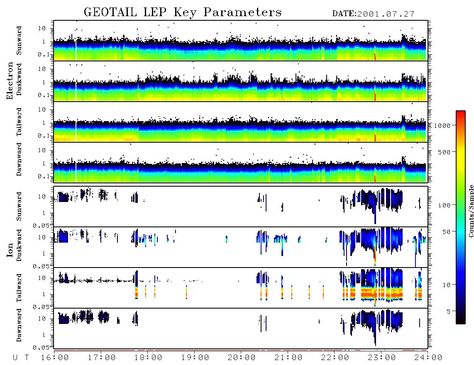Click the 0.05 tick of Ion Sunward panel

pyautogui.click(x=41, y=225)
